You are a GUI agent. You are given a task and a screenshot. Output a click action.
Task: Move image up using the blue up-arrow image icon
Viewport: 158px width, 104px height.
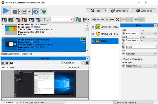tap(32, 20)
